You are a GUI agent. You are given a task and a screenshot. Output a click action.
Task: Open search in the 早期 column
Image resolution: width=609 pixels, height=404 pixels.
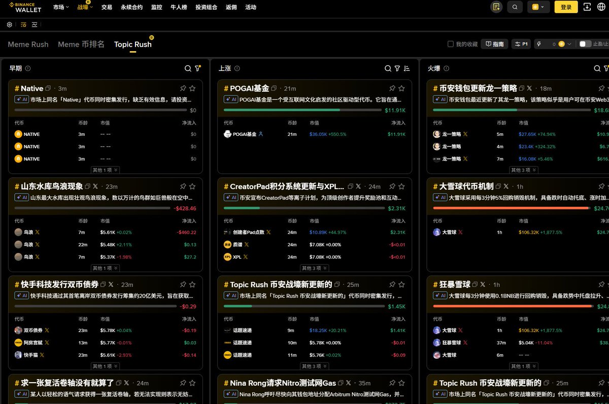(188, 68)
